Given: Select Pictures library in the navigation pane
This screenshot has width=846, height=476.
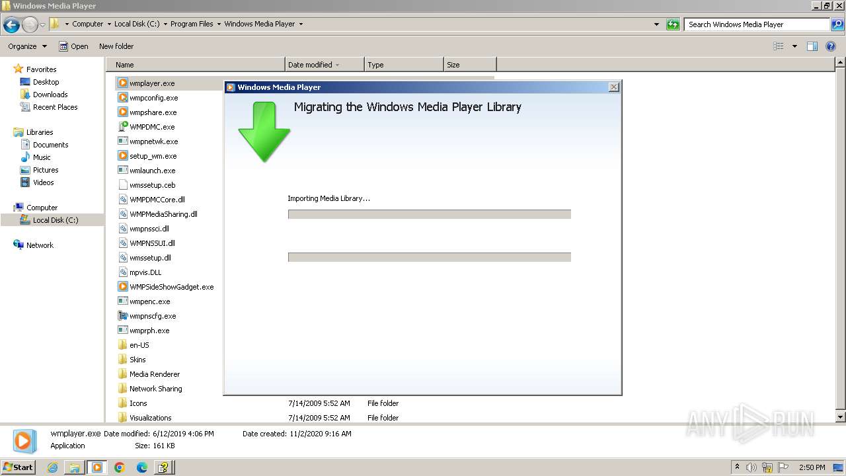Looking at the screenshot, I should coord(45,170).
